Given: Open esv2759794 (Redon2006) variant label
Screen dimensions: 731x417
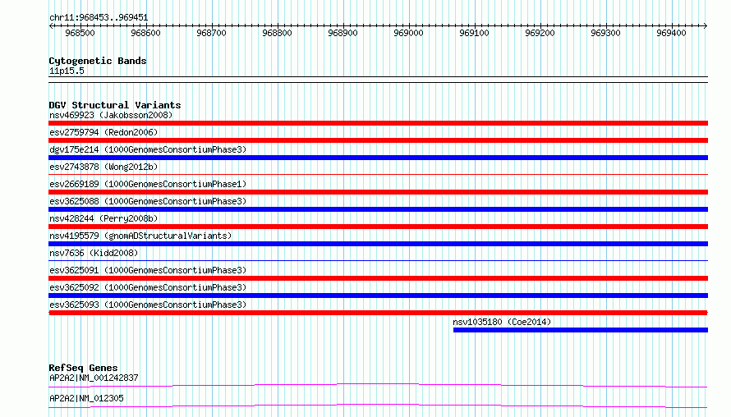Looking at the screenshot, I should (103, 132).
